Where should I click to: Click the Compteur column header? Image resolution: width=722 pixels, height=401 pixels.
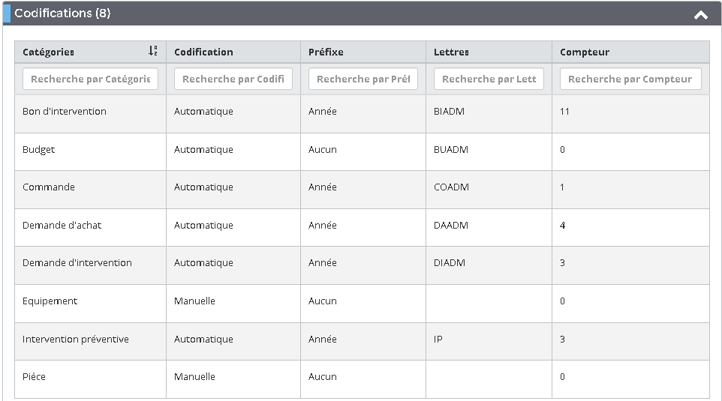coord(585,52)
